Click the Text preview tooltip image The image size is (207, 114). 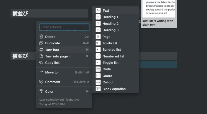(159, 9)
